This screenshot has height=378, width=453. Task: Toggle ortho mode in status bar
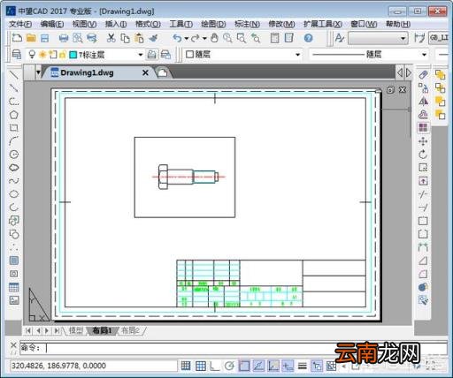click(x=215, y=366)
